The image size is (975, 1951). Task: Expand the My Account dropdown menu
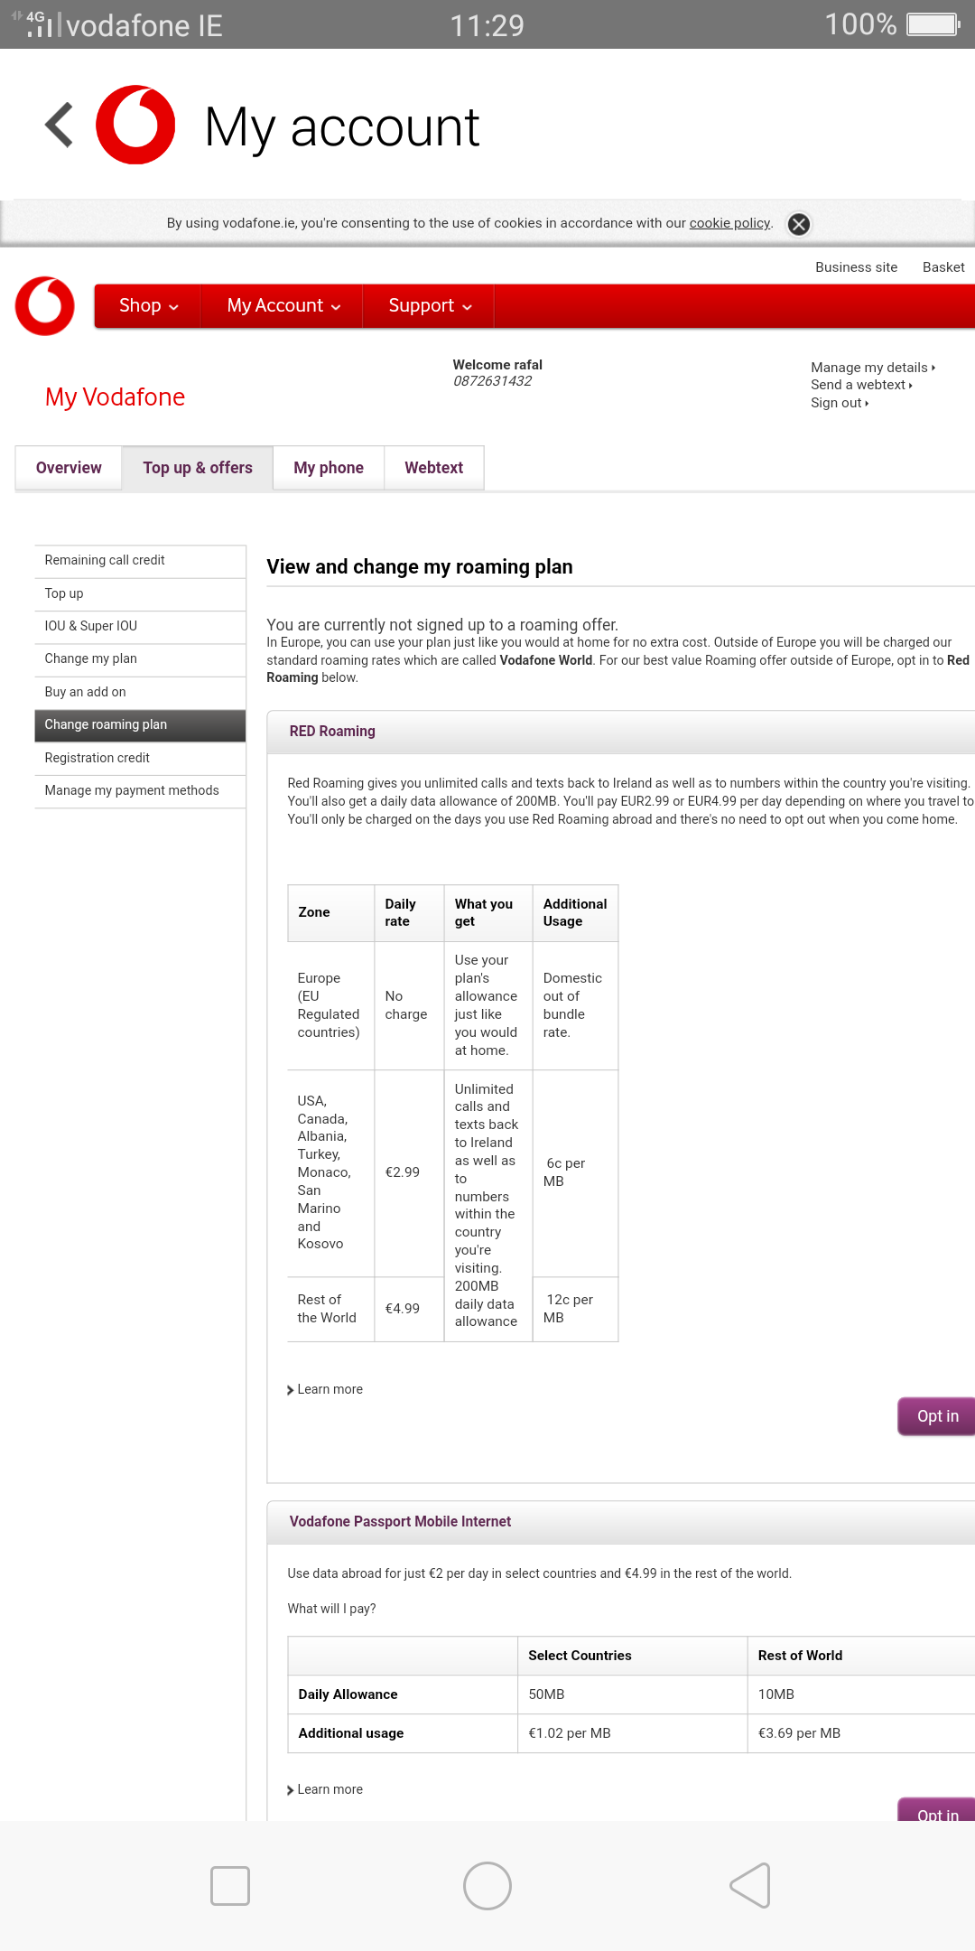[283, 306]
